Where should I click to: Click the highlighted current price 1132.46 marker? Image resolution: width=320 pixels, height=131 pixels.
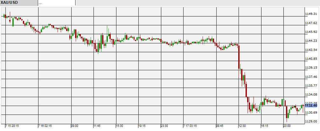pos(310,106)
